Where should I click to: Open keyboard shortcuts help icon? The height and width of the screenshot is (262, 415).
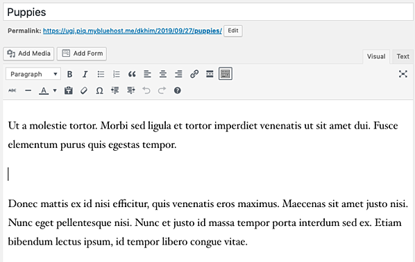(178, 90)
